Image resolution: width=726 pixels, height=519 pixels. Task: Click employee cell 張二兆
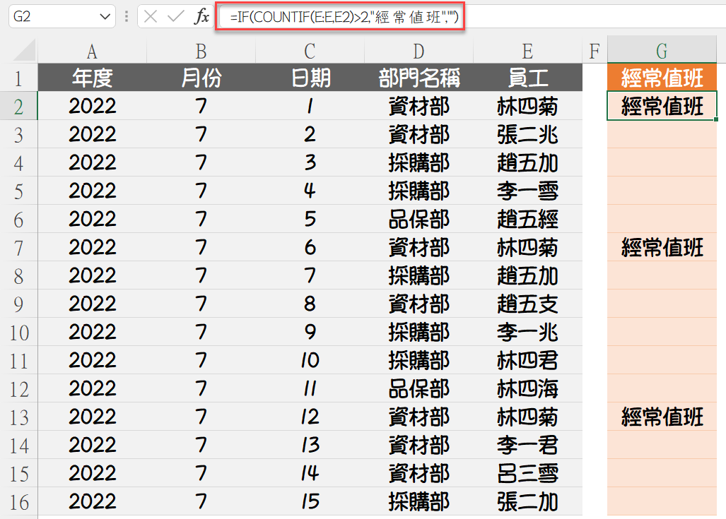click(x=527, y=134)
